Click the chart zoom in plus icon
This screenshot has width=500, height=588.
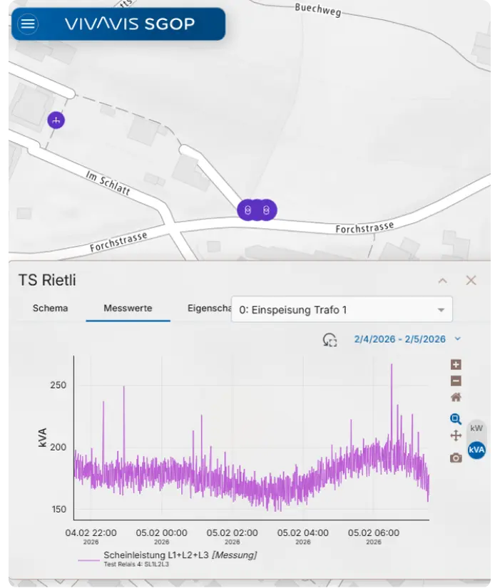click(x=456, y=364)
